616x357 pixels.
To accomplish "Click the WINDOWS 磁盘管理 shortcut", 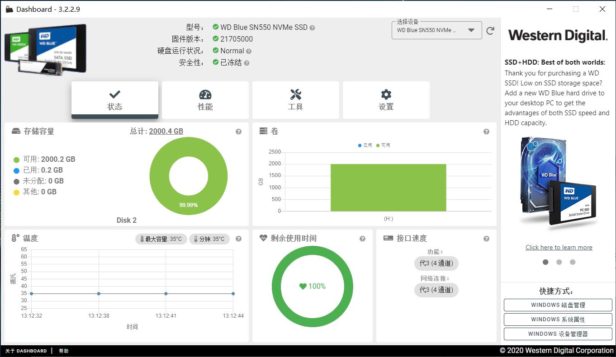I will tap(558, 305).
